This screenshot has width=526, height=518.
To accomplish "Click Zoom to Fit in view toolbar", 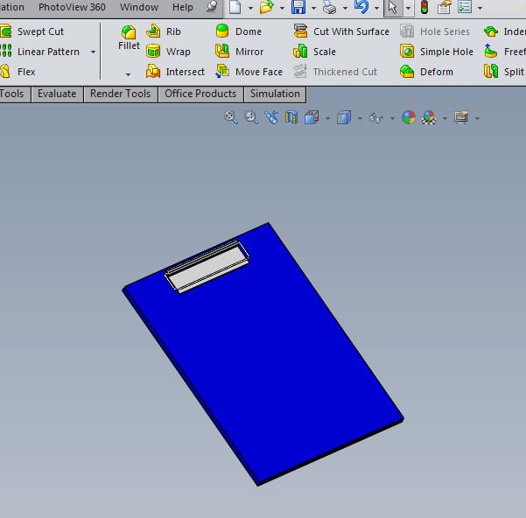I will click(x=231, y=117).
